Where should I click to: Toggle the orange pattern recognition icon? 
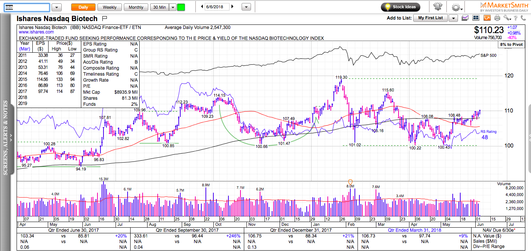coord(487,18)
